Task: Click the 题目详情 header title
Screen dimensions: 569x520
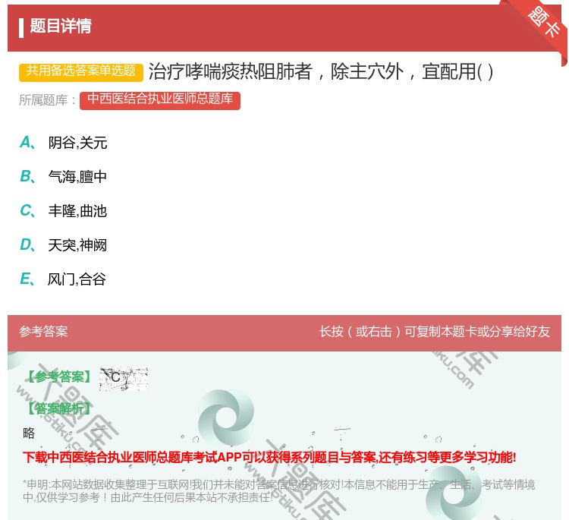Action: [61, 26]
